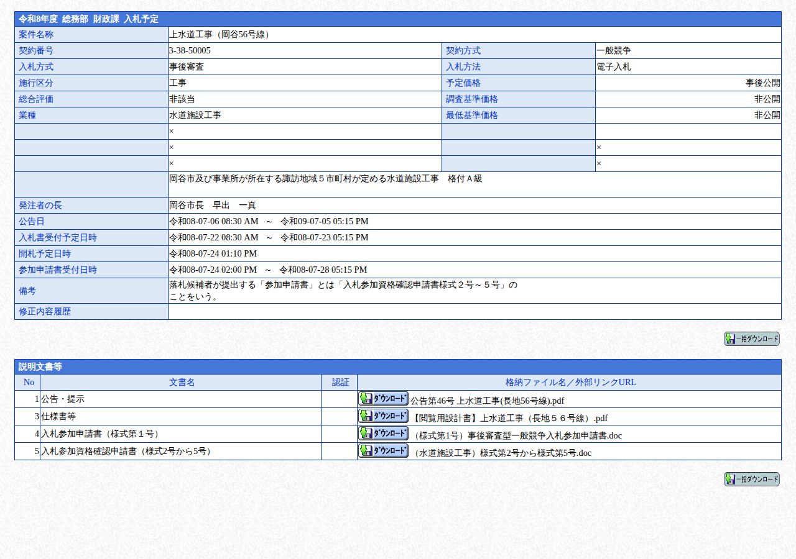Click the 予定価格 value 事後公開
Viewport: 796px width, 559px height.
click(x=763, y=83)
